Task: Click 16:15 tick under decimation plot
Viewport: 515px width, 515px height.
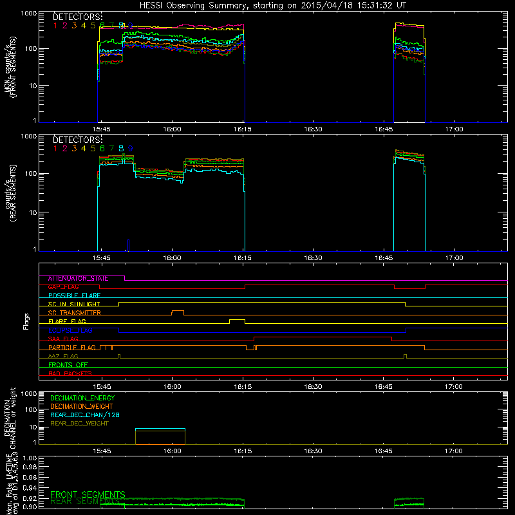Action: 243,451
